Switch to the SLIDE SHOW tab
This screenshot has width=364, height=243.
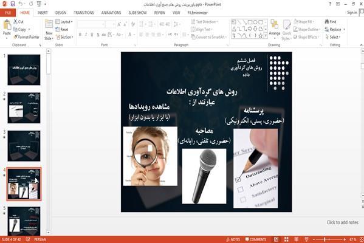pyautogui.click(x=137, y=13)
